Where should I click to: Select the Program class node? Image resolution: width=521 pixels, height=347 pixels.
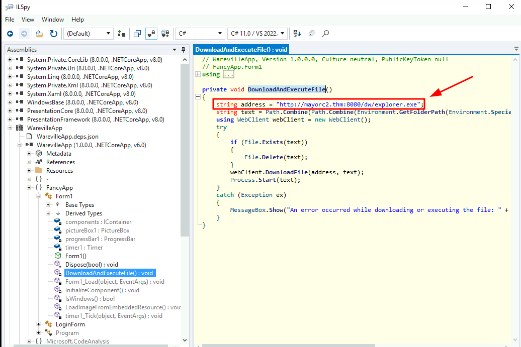pyautogui.click(x=67, y=333)
